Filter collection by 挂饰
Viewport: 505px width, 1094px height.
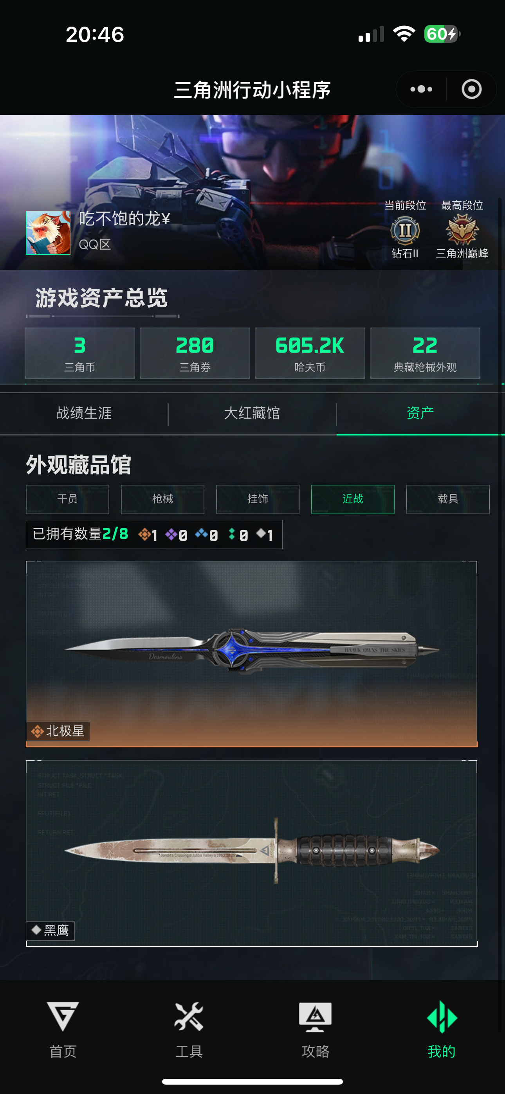(258, 499)
